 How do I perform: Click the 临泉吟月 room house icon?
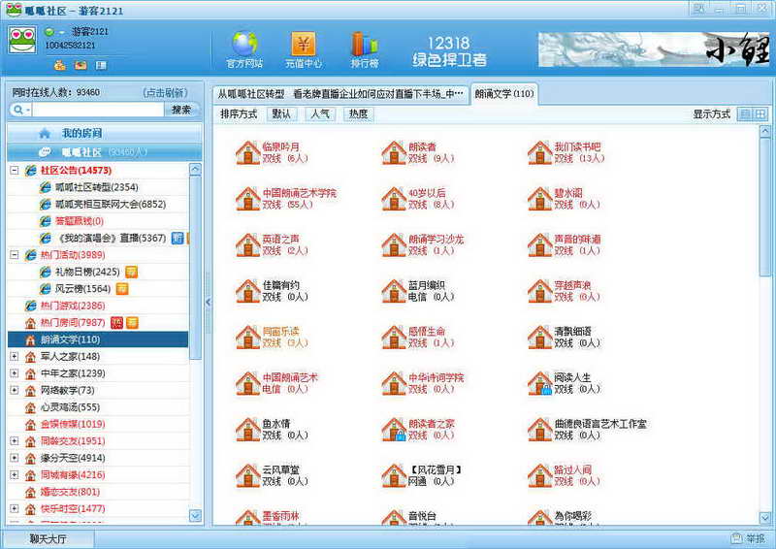pyautogui.click(x=247, y=152)
